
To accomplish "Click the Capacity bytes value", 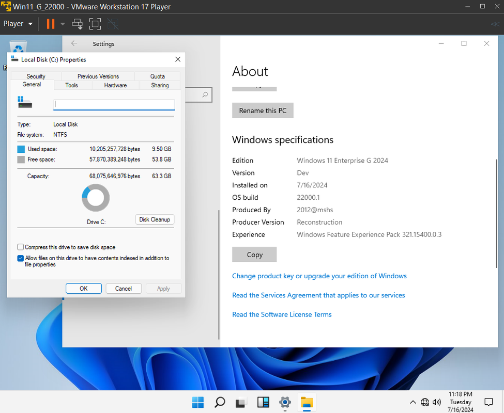I will pos(115,176).
